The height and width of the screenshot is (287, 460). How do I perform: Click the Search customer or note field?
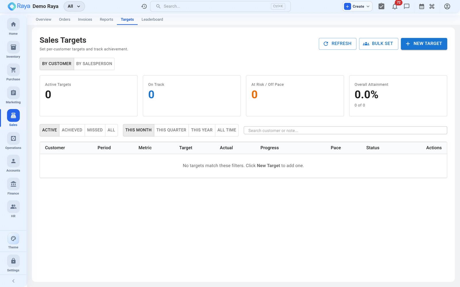click(345, 130)
